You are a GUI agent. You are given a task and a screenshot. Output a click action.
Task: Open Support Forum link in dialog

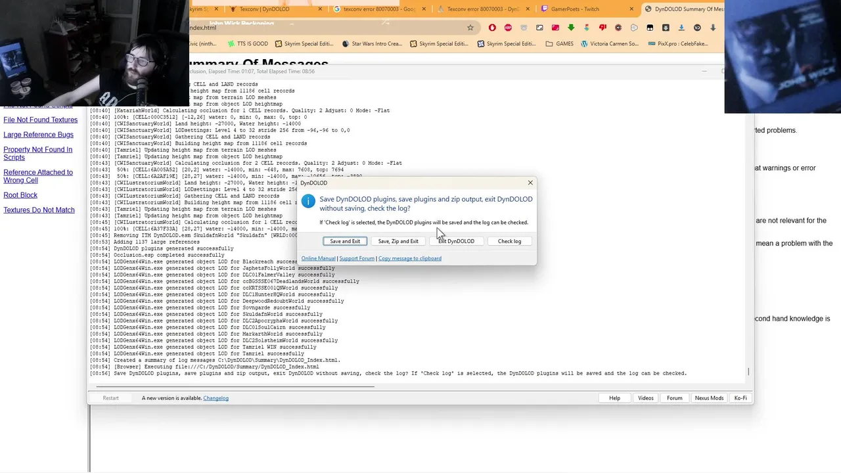pyautogui.click(x=357, y=258)
